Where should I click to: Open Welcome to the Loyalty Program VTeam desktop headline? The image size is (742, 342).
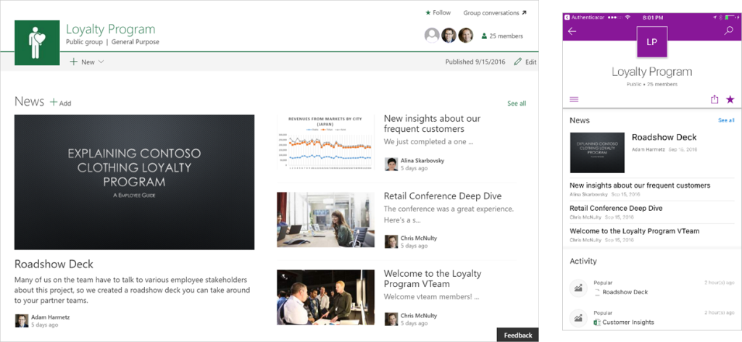tap(433, 279)
